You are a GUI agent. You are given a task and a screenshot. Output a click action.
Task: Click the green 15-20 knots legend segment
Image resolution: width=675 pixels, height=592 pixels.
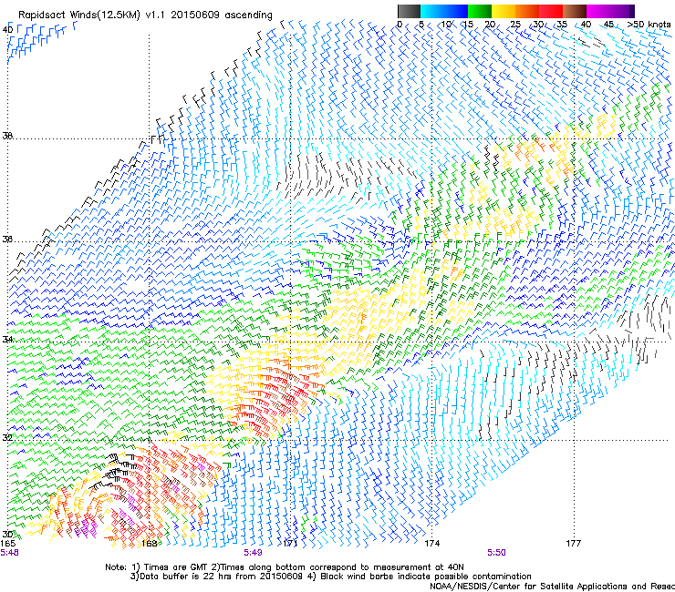coord(480,11)
